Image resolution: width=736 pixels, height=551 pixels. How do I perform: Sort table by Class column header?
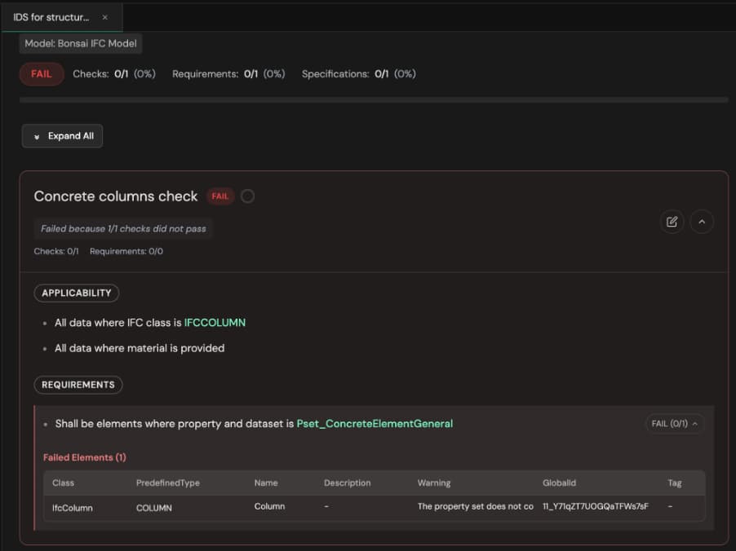pos(63,483)
